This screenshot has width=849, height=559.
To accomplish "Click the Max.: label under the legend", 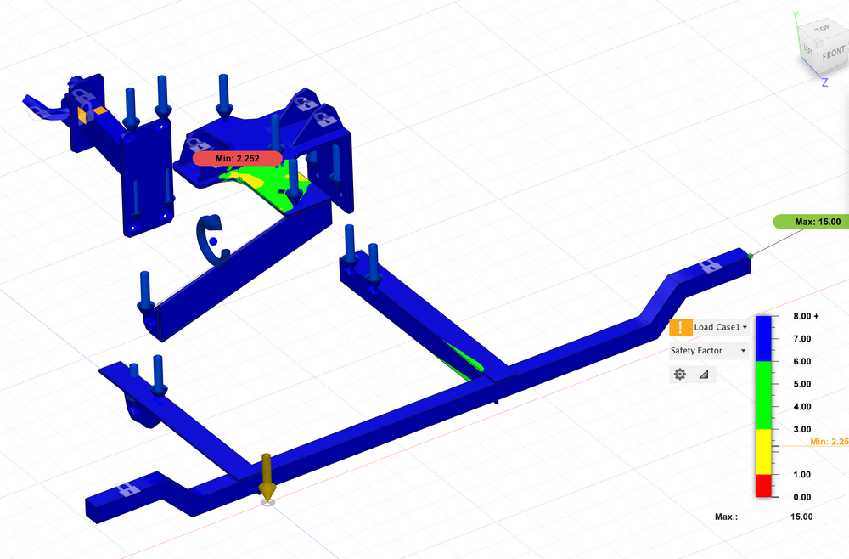I will pyautogui.click(x=726, y=517).
